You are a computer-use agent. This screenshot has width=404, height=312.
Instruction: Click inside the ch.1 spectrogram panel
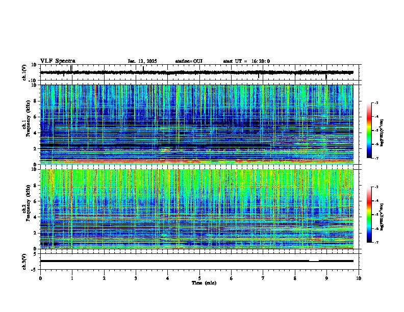[x=196, y=124]
